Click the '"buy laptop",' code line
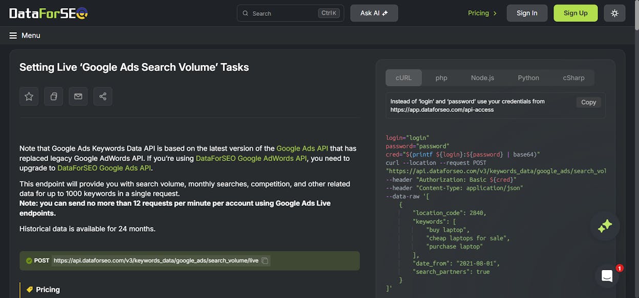The width and height of the screenshot is (639, 298). 448,230
